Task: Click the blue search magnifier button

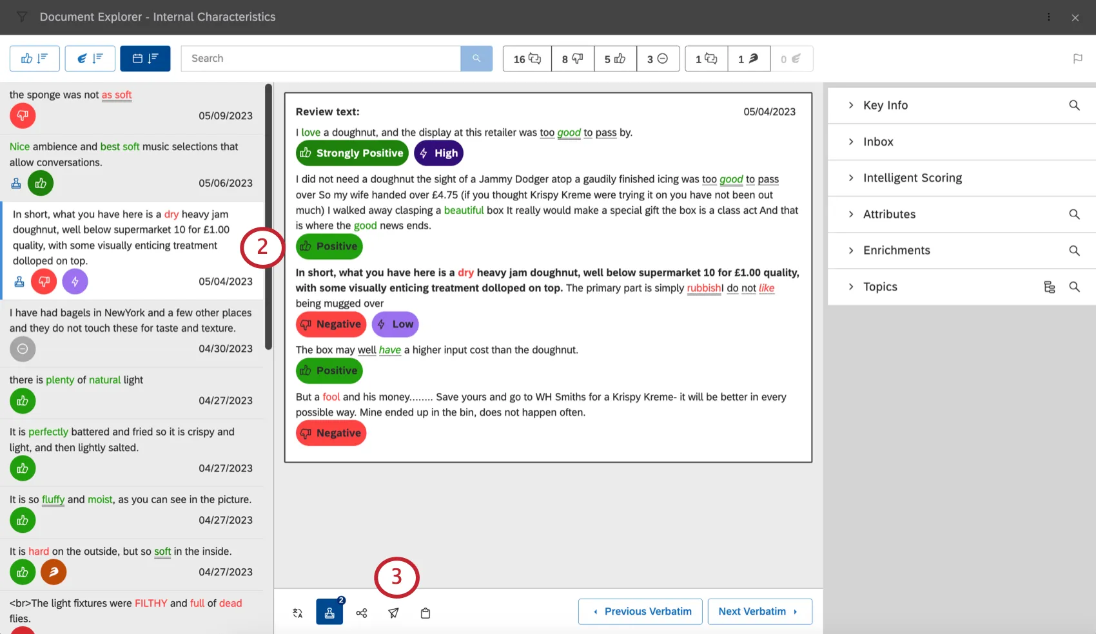Action: 476,59
